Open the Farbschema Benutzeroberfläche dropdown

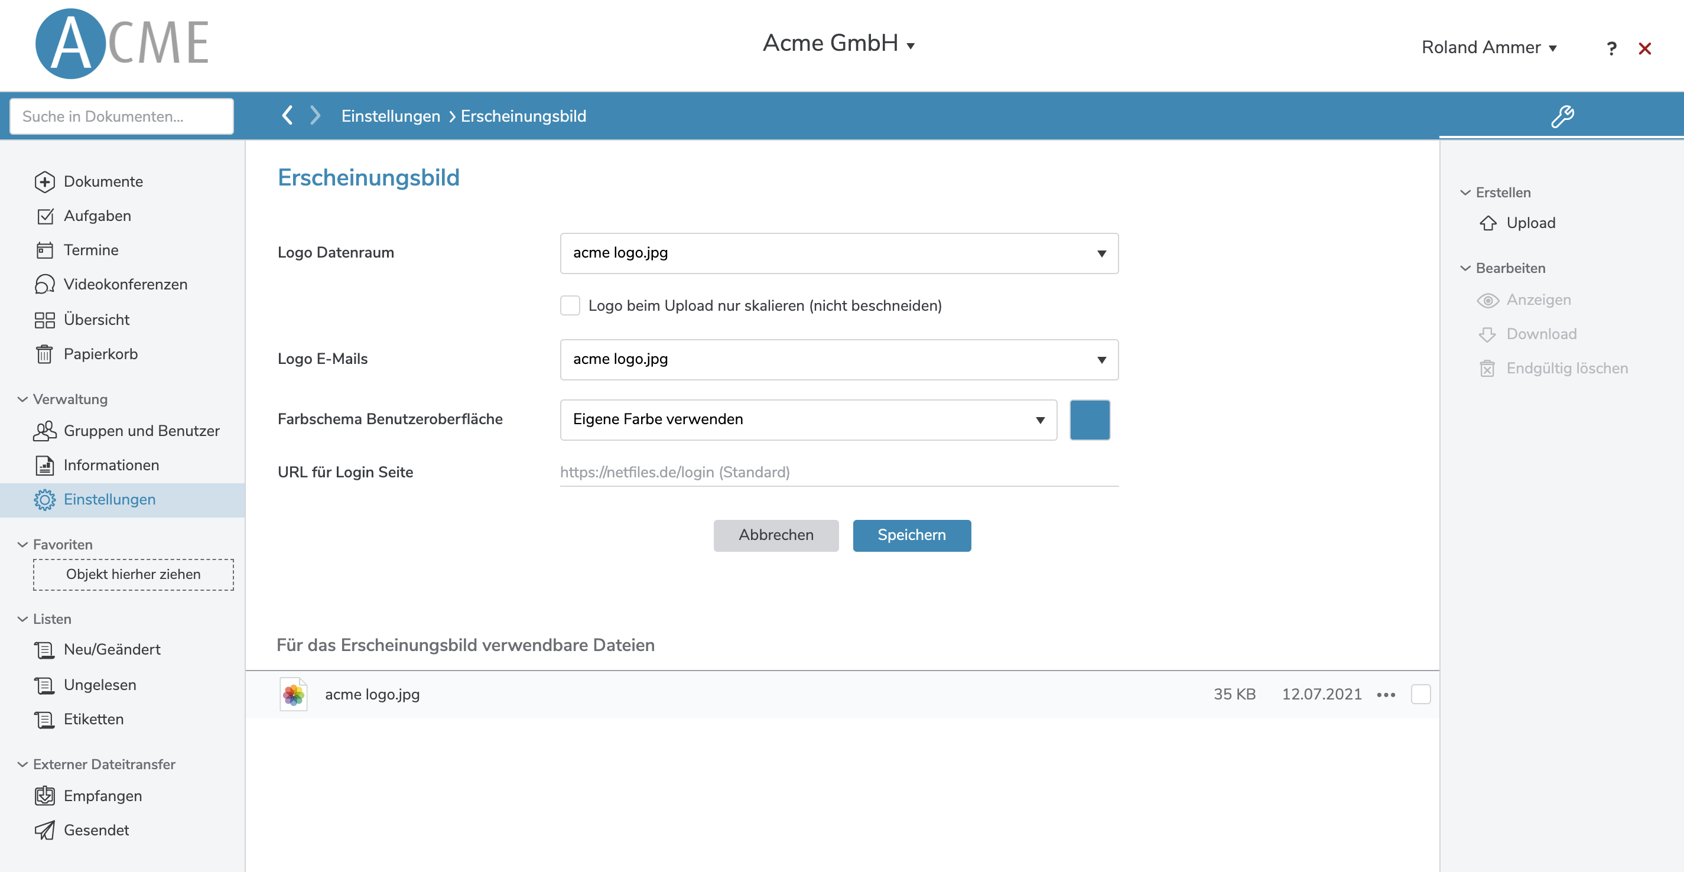tap(808, 419)
